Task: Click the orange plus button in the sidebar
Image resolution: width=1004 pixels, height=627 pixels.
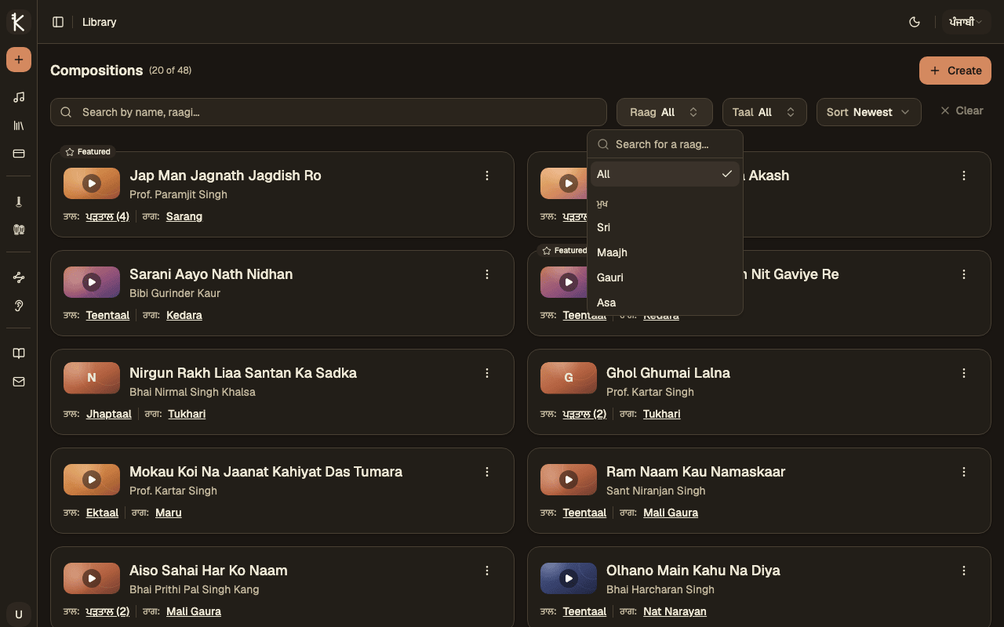Action: 19,60
